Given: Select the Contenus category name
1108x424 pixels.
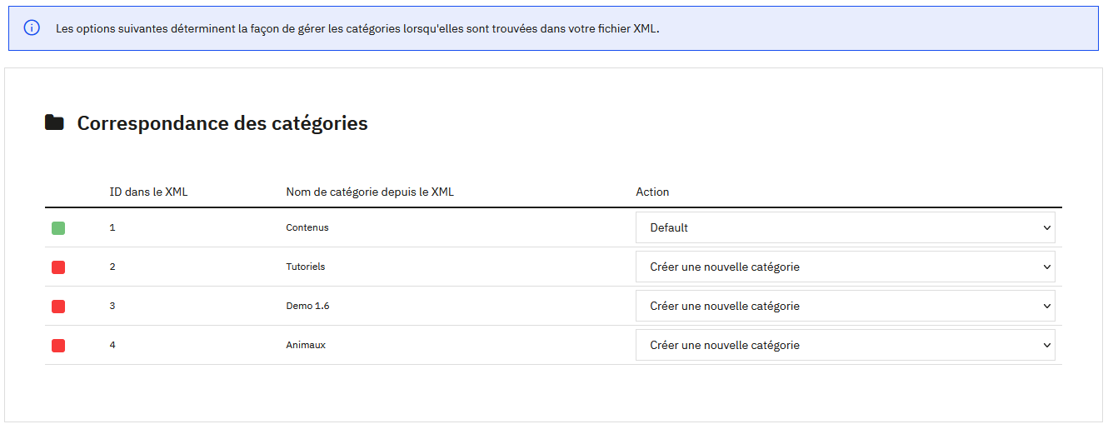Looking at the screenshot, I should [x=307, y=227].
